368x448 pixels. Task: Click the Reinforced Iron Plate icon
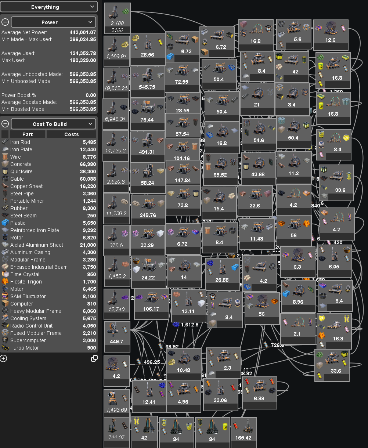5,230
